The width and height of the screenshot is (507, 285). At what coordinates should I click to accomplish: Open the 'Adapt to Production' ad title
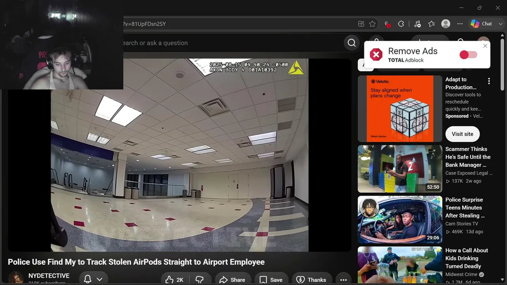point(461,83)
